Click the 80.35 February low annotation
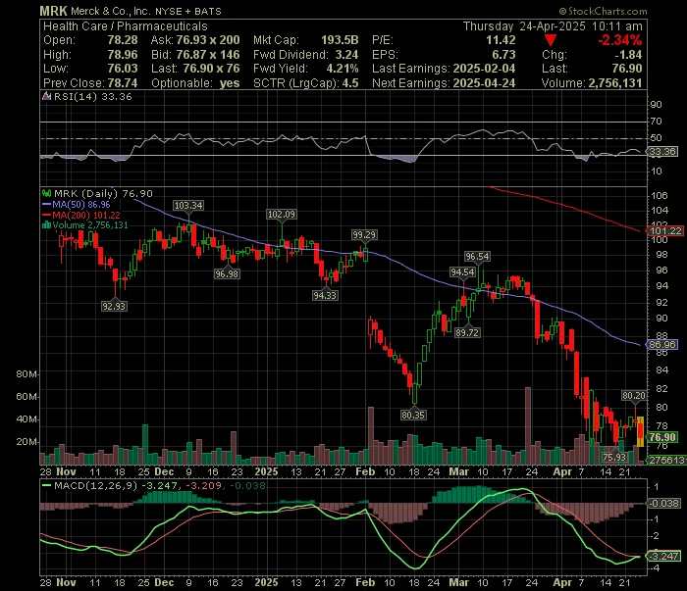687x591 pixels. click(413, 415)
